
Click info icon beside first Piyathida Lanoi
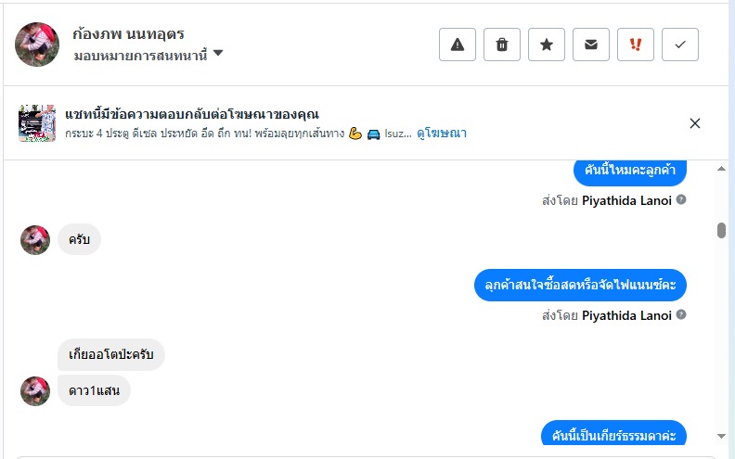coord(681,199)
